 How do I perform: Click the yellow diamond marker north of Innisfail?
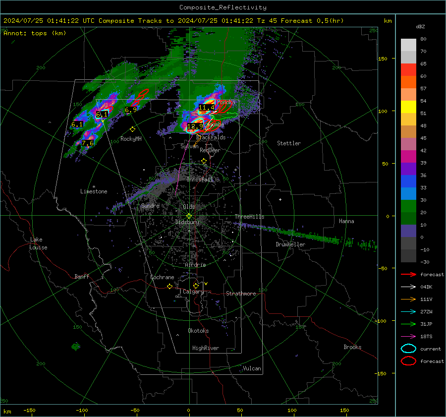(x=204, y=161)
